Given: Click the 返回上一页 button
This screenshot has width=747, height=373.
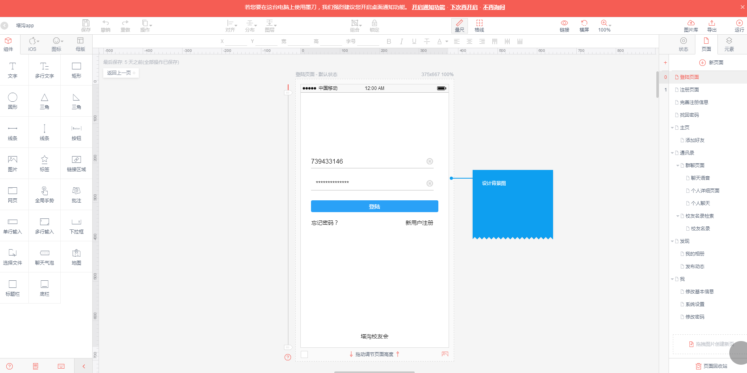Looking at the screenshot, I should coord(121,73).
